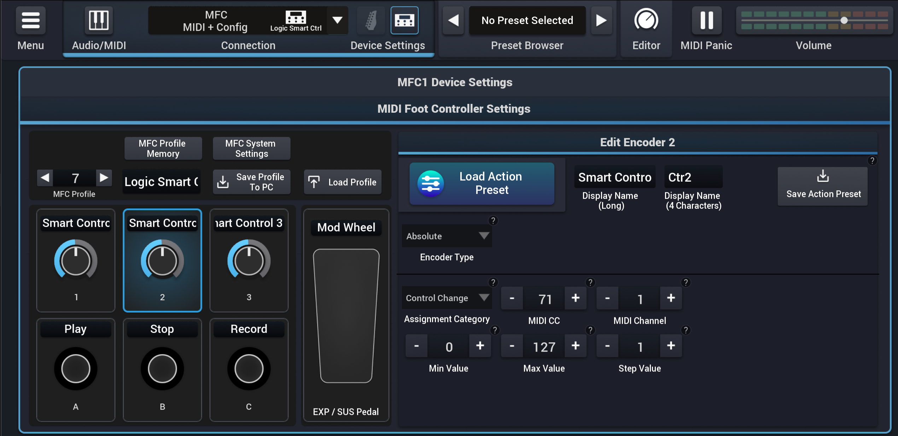Select the guitar icon in Device Settings

(x=370, y=20)
